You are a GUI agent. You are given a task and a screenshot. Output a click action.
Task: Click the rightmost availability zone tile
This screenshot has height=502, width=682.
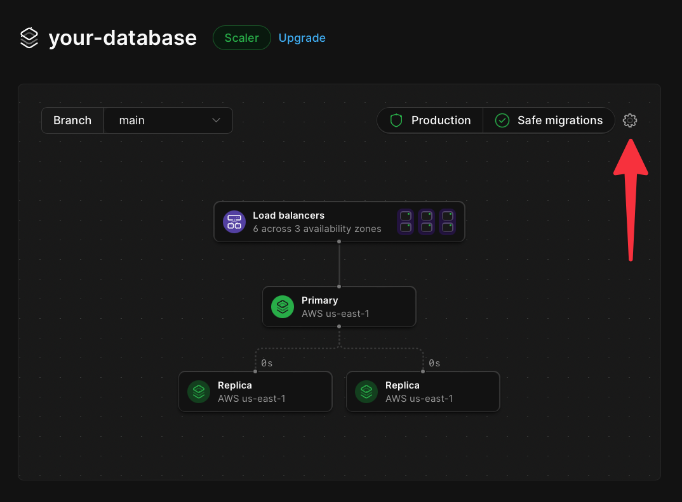coord(447,222)
